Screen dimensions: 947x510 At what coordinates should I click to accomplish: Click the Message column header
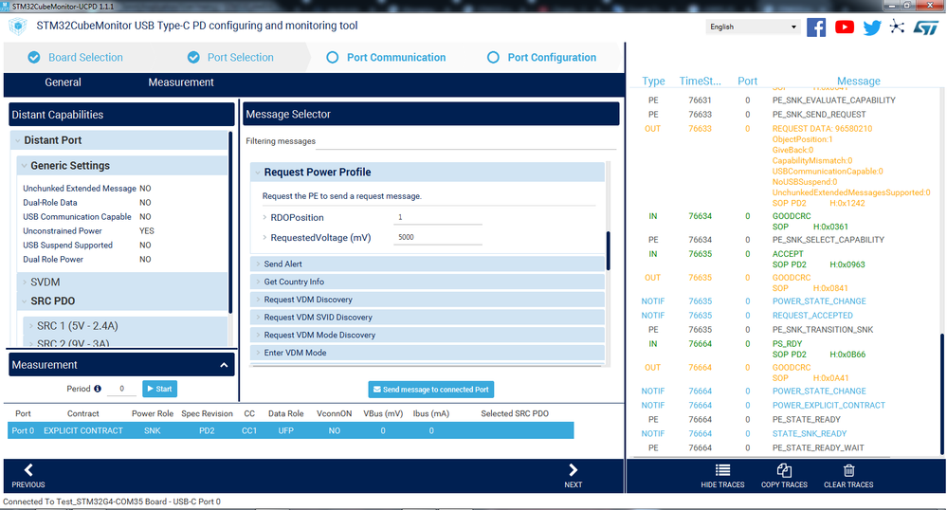pyautogui.click(x=858, y=81)
